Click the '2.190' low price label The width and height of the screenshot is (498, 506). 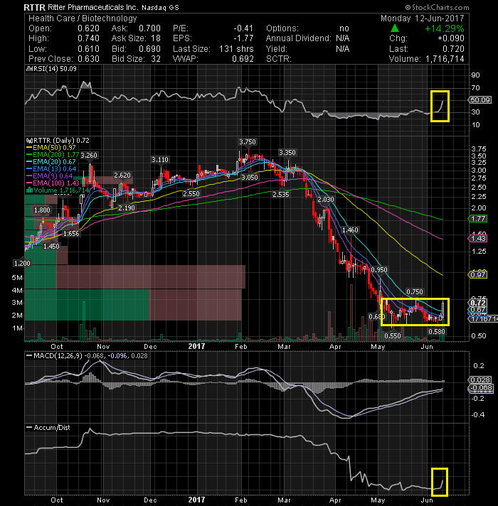[126, 208]
